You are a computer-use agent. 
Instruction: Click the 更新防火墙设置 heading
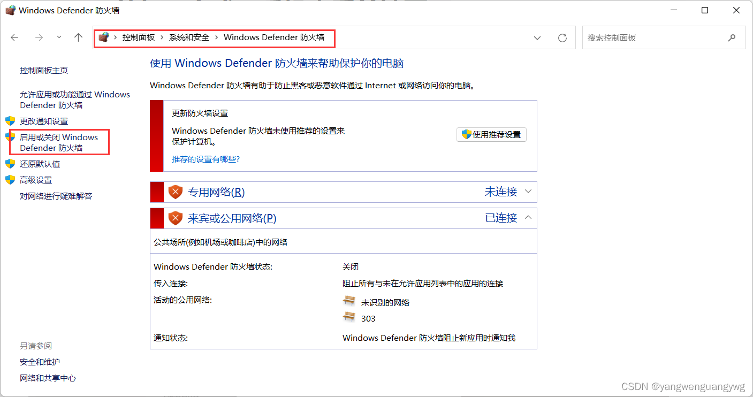[x=200, y=113]
